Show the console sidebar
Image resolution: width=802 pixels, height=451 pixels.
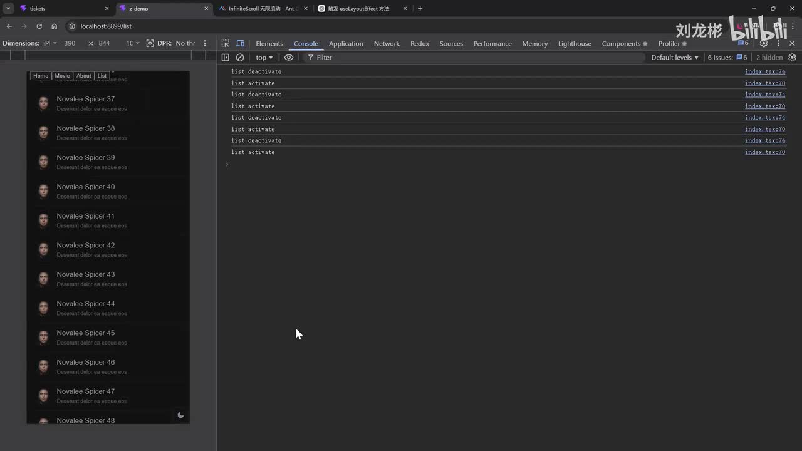[226, 58]
